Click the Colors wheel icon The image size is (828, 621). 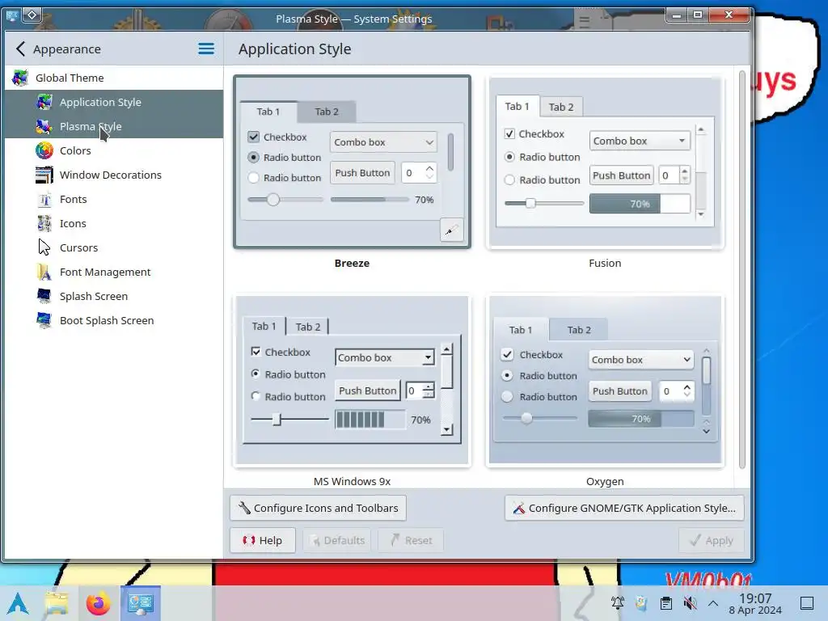click(44, 150)
